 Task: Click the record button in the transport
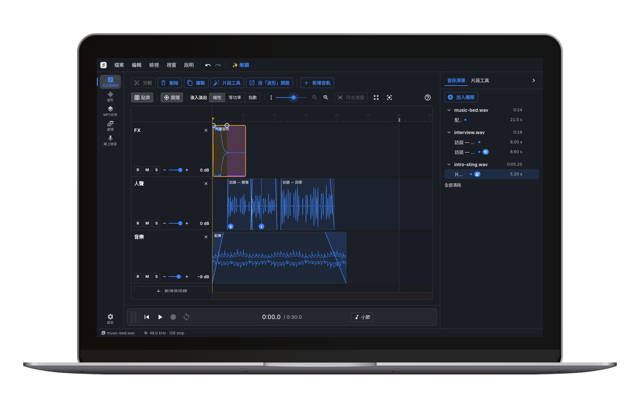tap(173, 317)
